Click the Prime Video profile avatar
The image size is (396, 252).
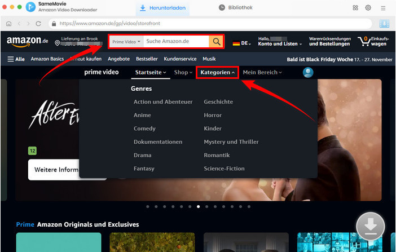pyautogui.click(x=308, y=72)
